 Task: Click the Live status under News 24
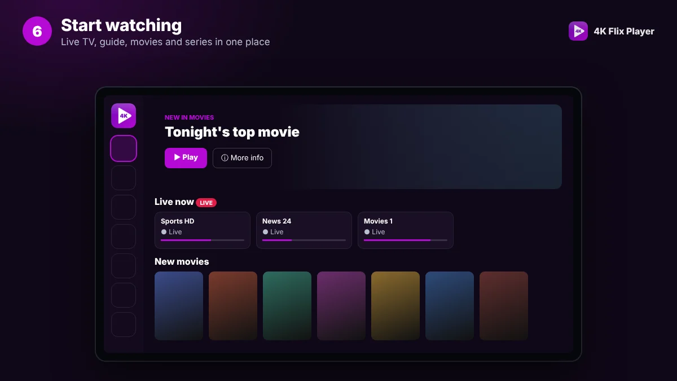(x=273, y=232)
